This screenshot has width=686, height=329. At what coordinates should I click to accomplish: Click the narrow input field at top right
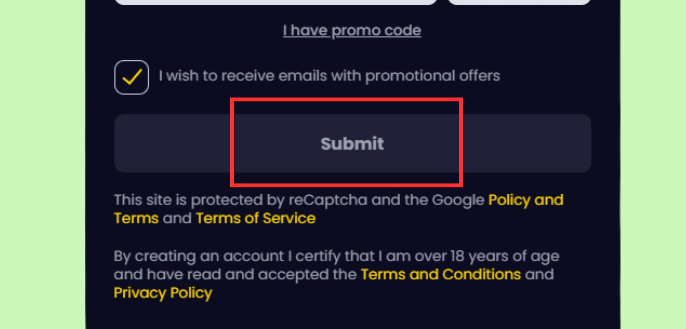click(x=519, y=2)
